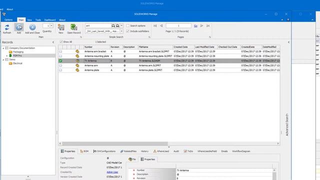Open the ToDo tab
Image resolution: width=320 pixels, height=180 pixels.
(188, 151)
